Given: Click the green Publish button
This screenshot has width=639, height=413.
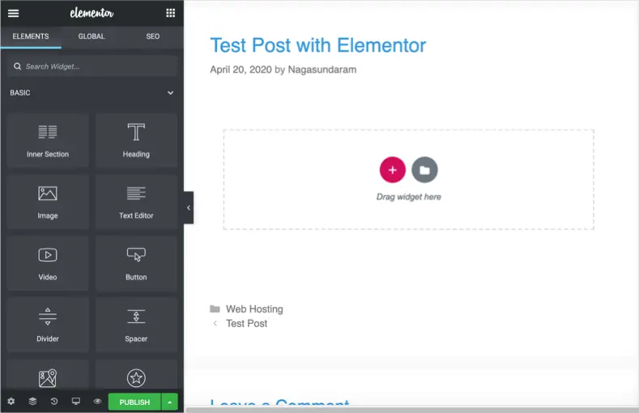Looking at the screenshot, I should coord(134,402).
